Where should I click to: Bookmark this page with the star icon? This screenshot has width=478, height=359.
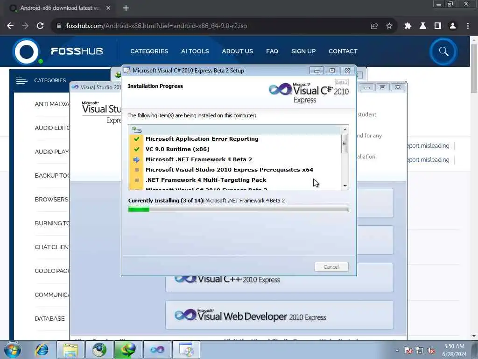[389, 26]
